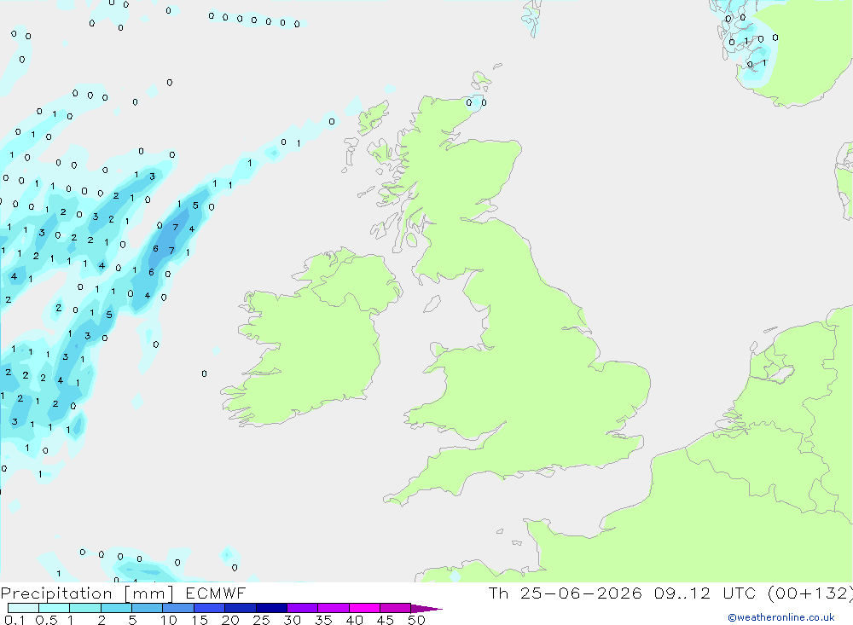Click the legend label '15'
This screenshot has width=853, height=625.
coord(200,620)
